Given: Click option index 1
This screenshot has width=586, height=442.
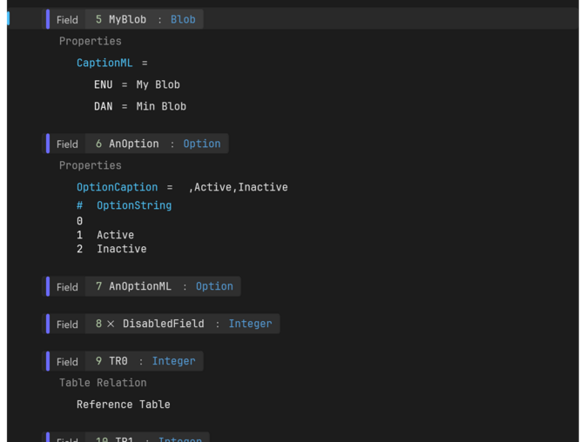Looking at the screenshot, I should pyautogui.click(x=79, y=235).
